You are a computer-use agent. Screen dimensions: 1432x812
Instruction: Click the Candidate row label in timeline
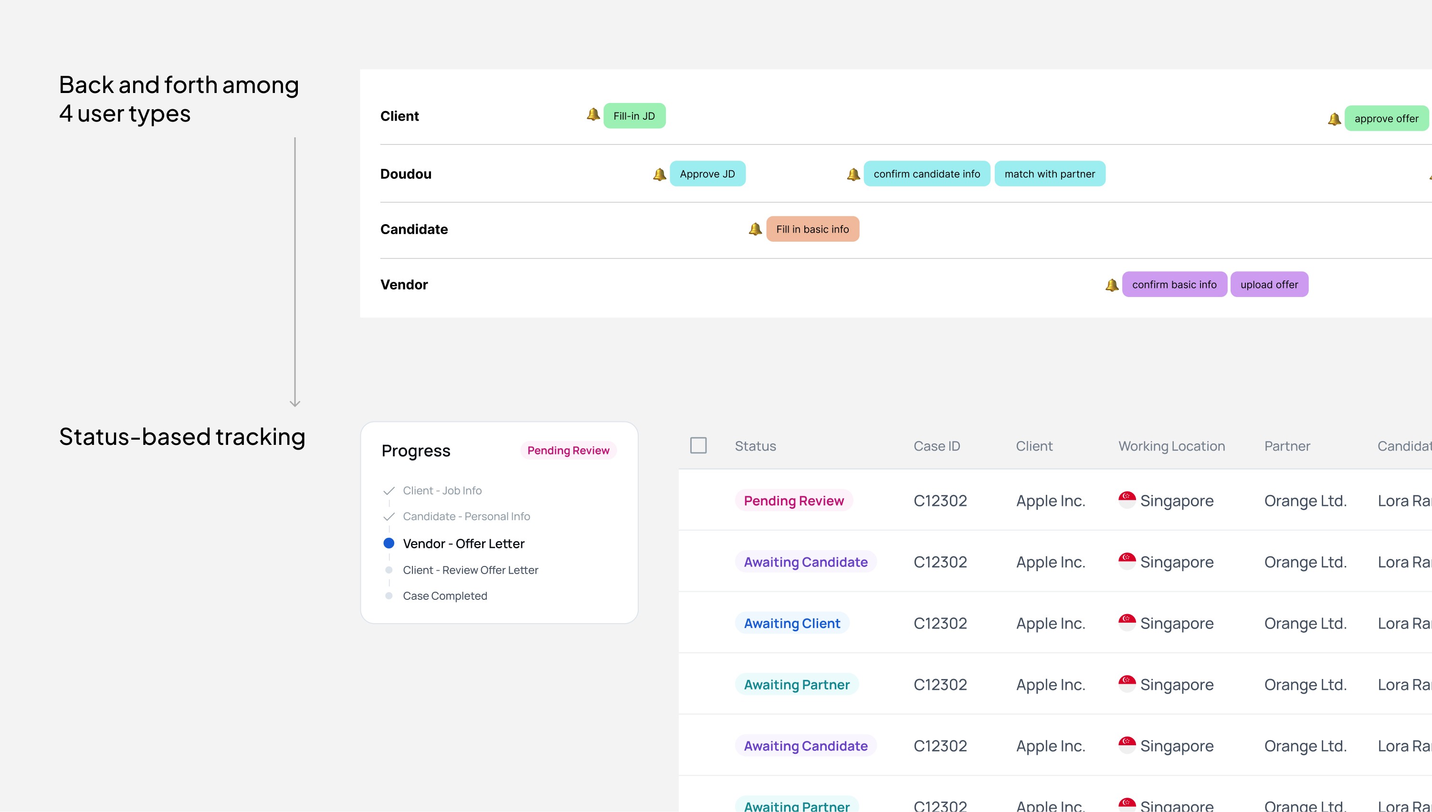coord(414,229)
